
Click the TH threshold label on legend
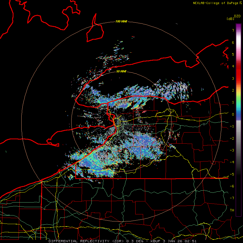[232, 210]
